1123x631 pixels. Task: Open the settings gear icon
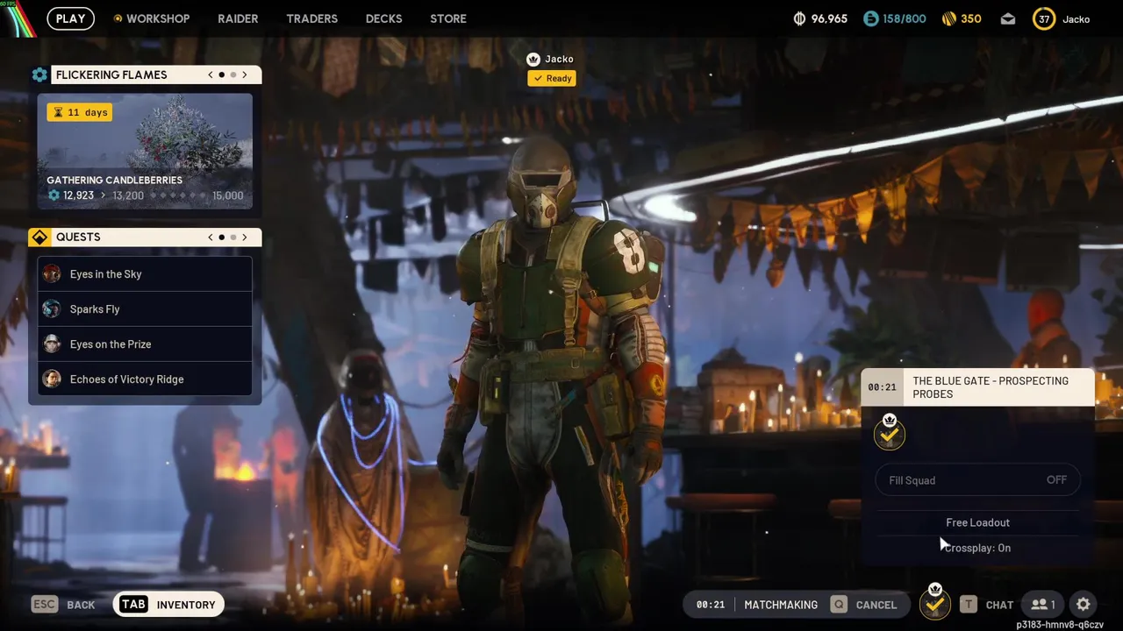click(1084, 604)
